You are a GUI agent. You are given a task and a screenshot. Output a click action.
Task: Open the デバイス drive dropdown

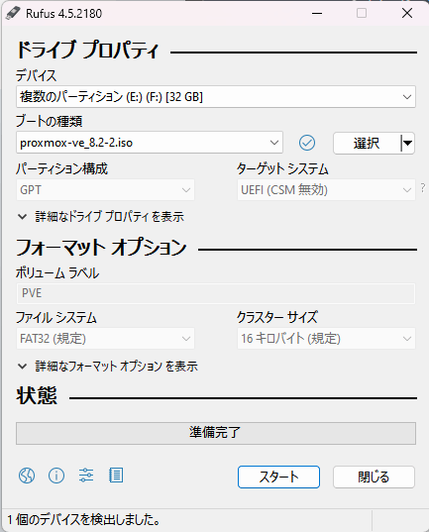(x=216, y=97)
